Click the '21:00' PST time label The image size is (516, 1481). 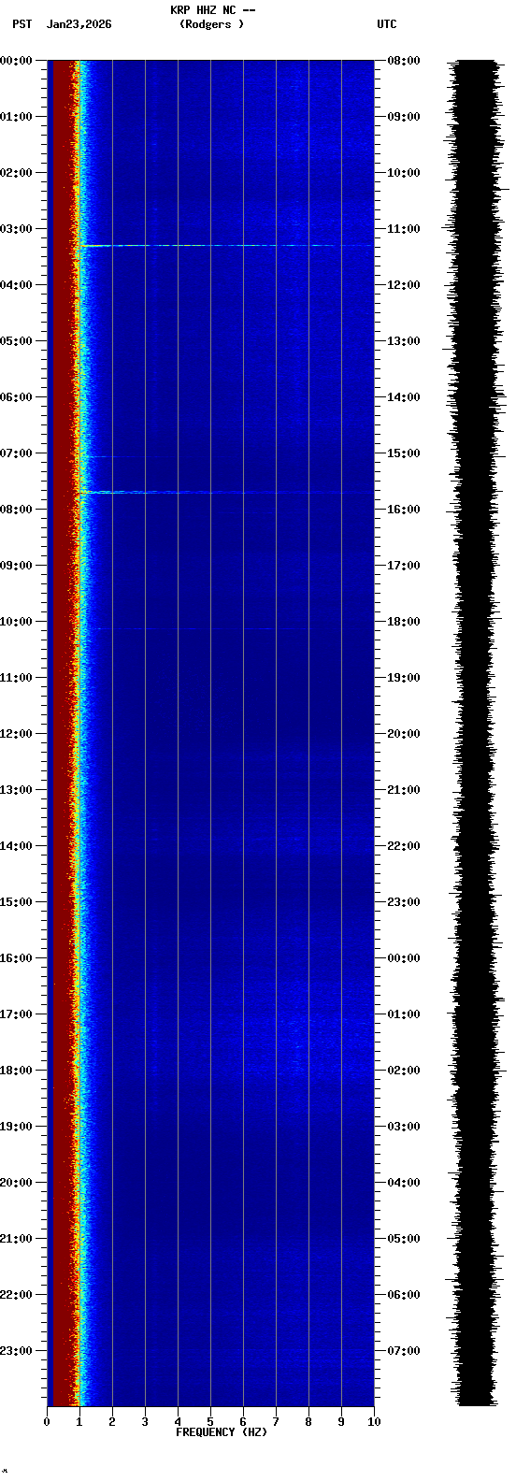(x=16, y=1239)
